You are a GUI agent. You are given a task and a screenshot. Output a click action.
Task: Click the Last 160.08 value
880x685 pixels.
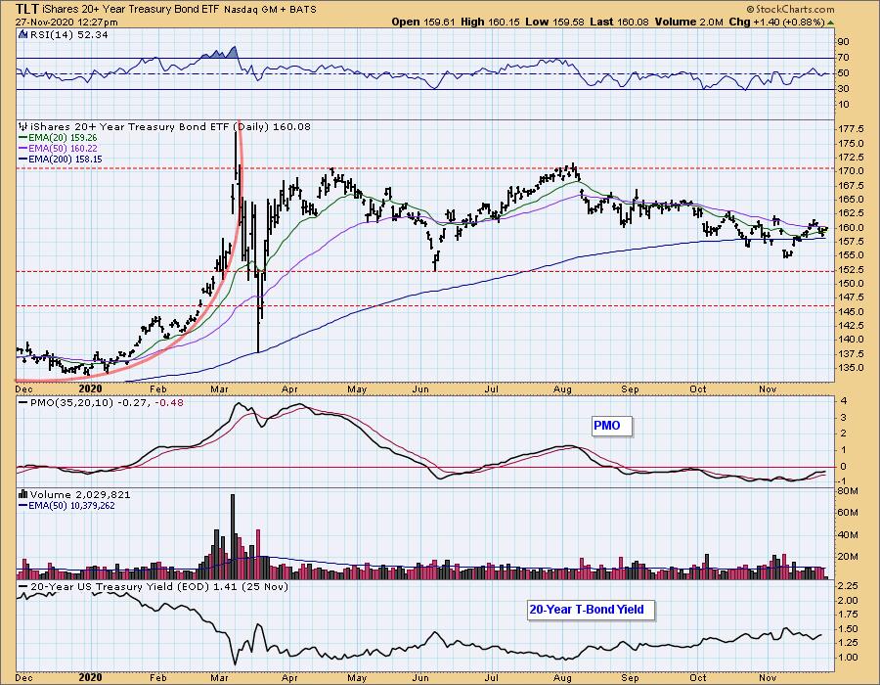pyautogui.click(x=620, y=22)
